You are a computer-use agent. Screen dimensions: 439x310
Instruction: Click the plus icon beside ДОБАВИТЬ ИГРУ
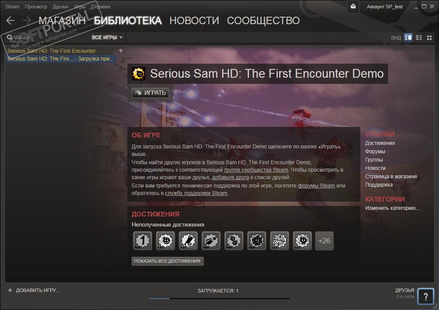pyautogui.click(x=10, y=290)
